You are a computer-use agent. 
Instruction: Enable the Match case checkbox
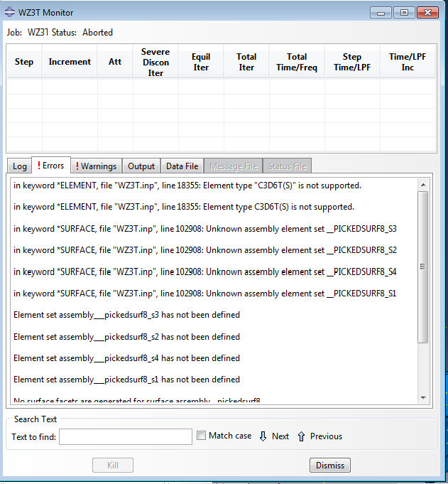pos(202,436)
